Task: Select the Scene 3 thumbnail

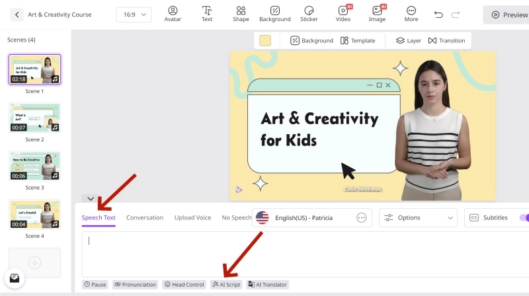Action: [x=34, y=166]
